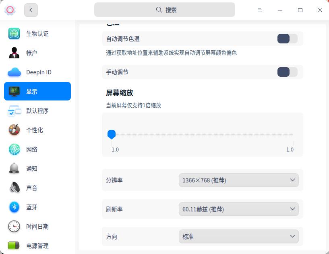
Task: Open the 生物认证 settings icon
Action: (x=14, y=34)
